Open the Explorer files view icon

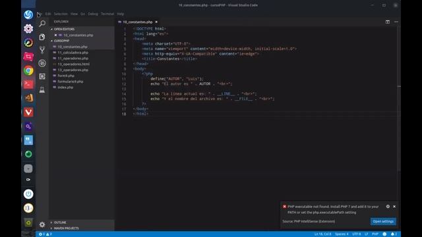[42, 37]
